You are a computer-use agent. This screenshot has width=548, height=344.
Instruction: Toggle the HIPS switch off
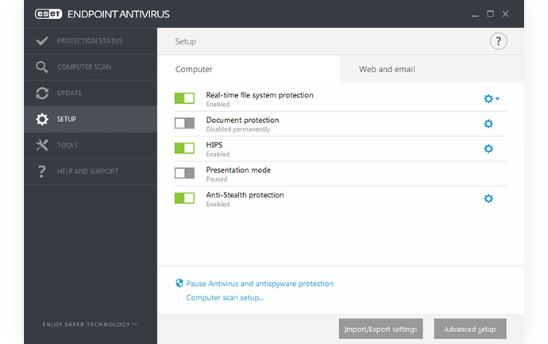tap(184, 148)
